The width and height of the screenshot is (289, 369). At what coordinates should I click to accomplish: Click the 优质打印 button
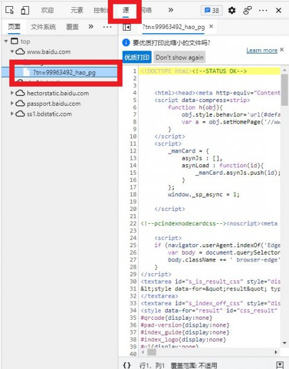point(137,57)
